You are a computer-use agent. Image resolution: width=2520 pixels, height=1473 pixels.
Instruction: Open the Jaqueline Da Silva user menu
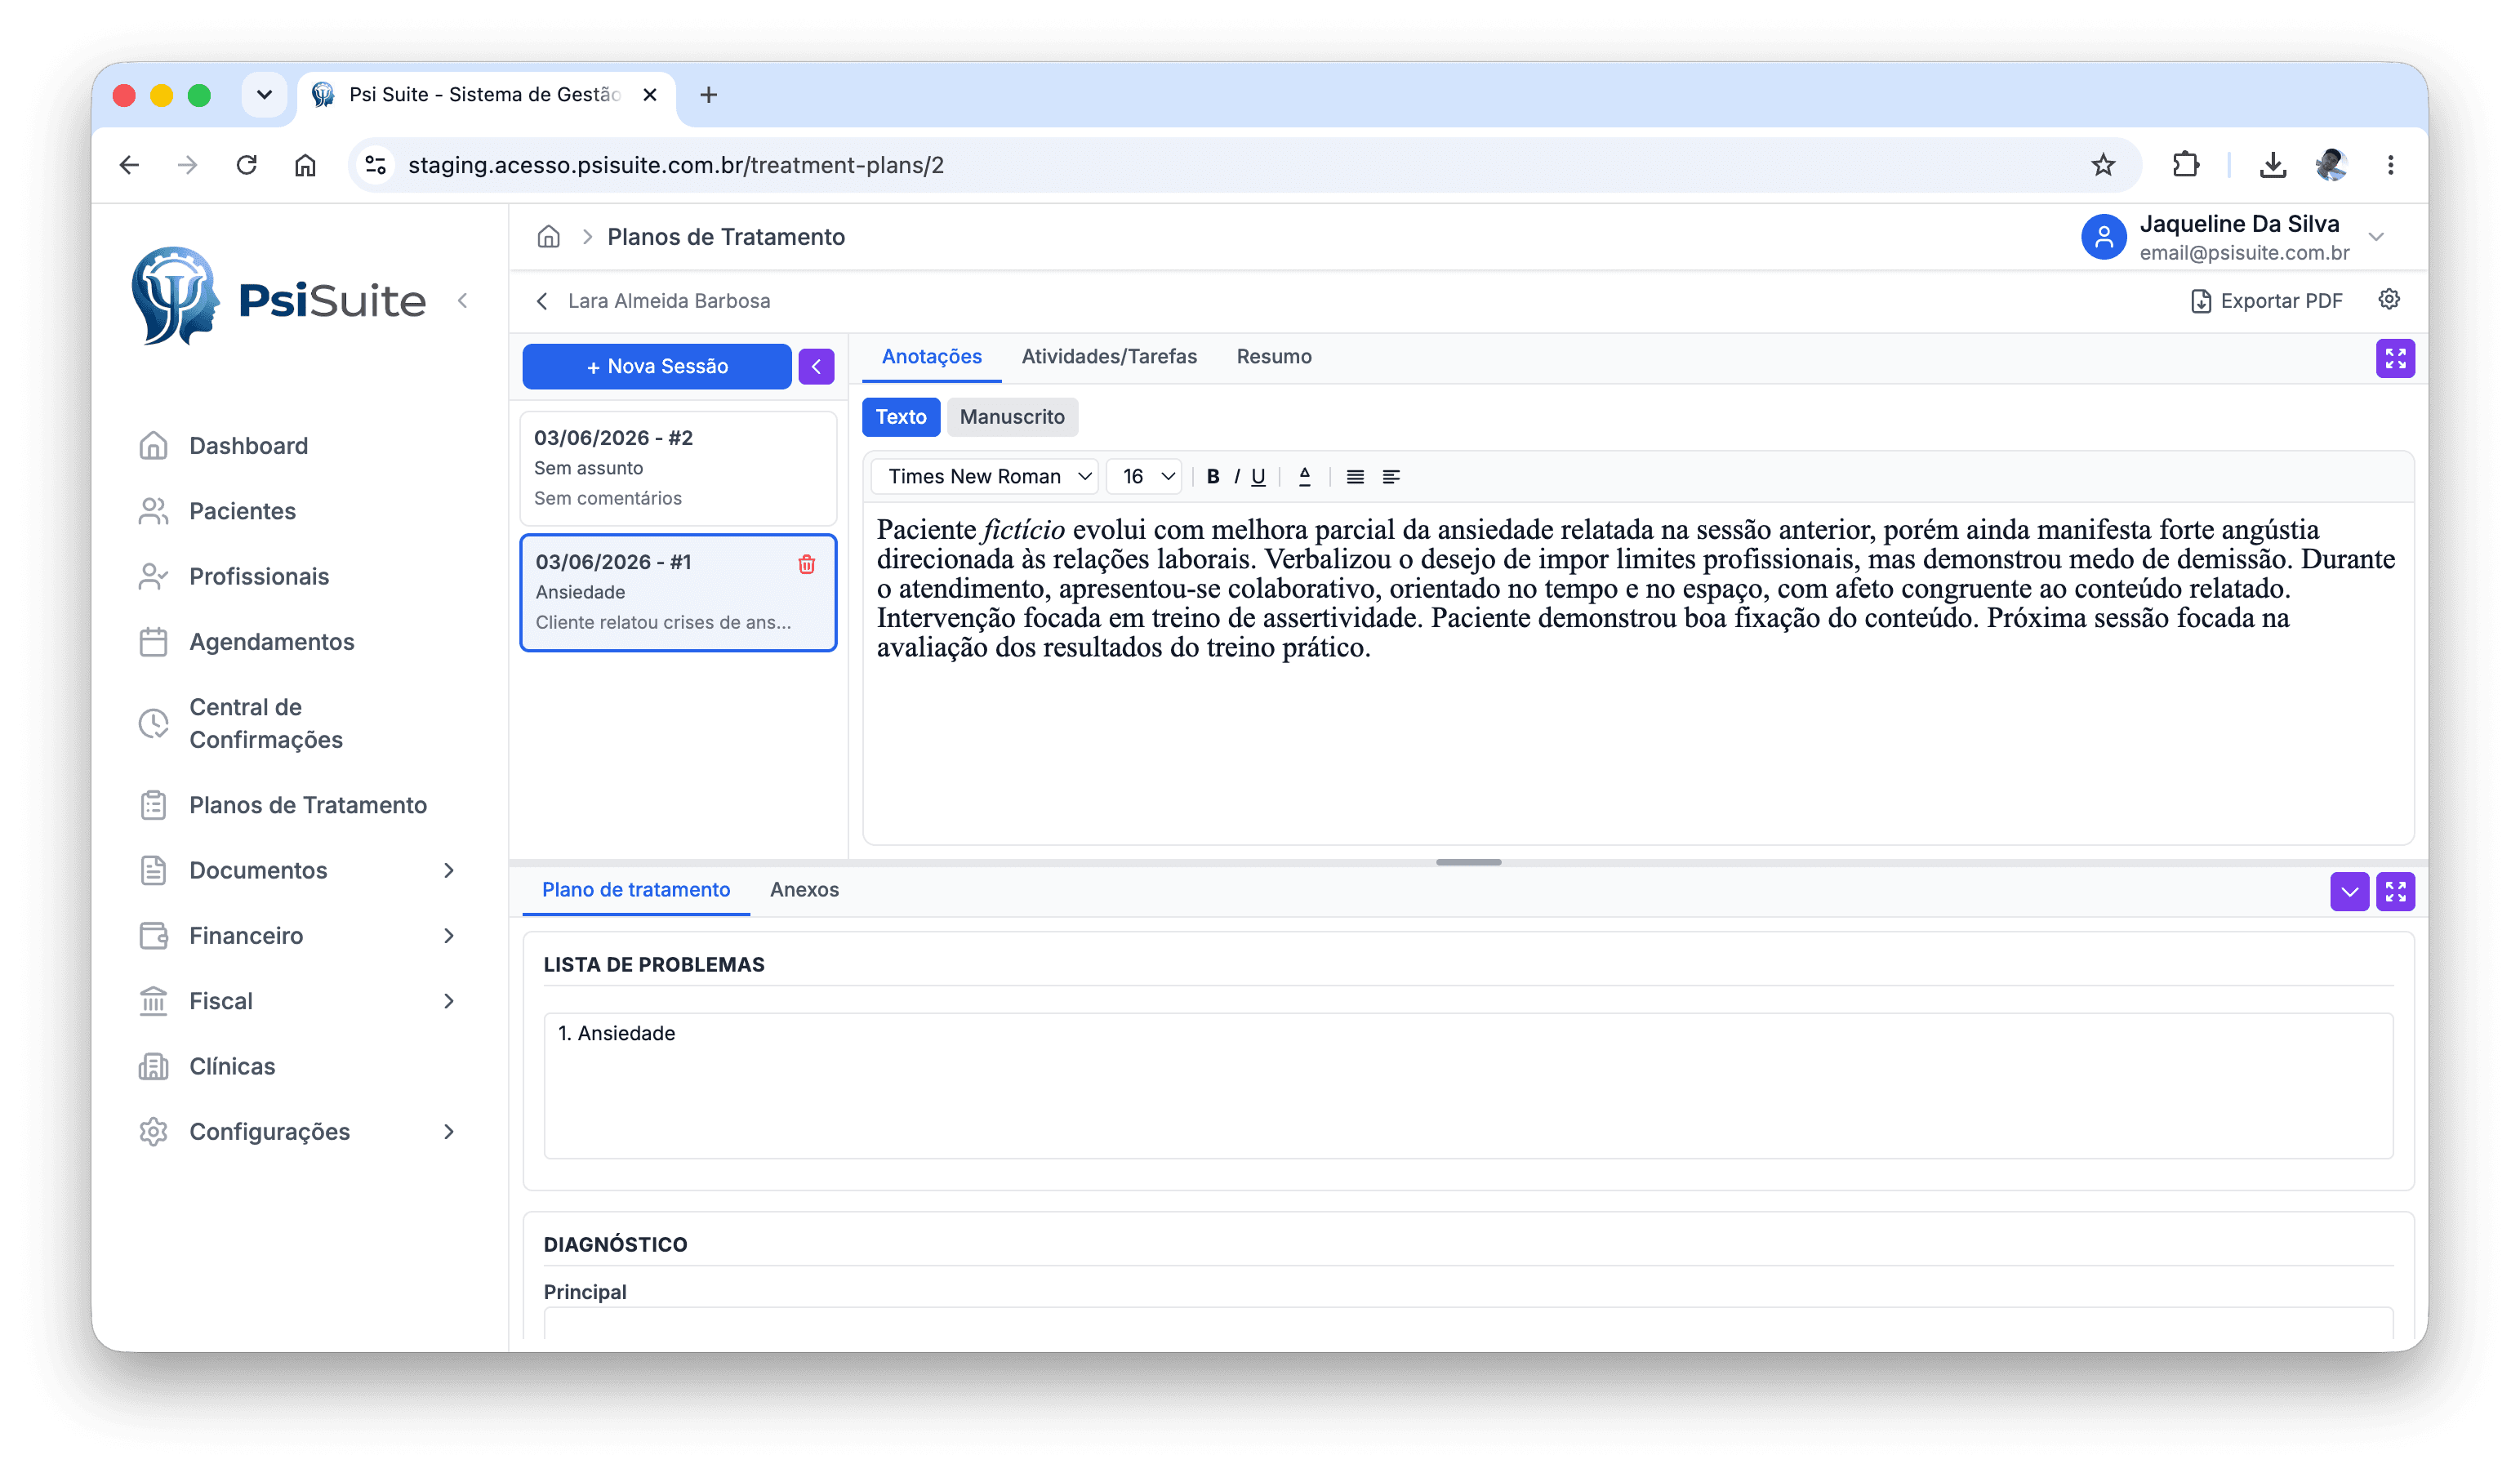[2234, 237]
